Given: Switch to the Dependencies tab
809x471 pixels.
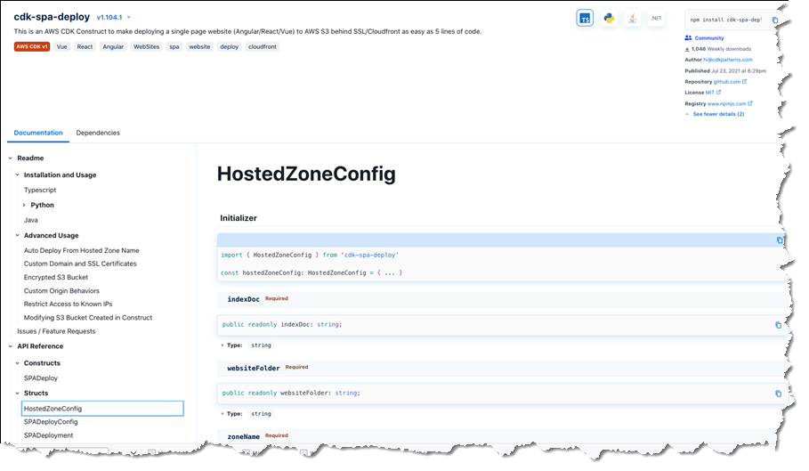Looking at the screenshot, I should (98, 133).
